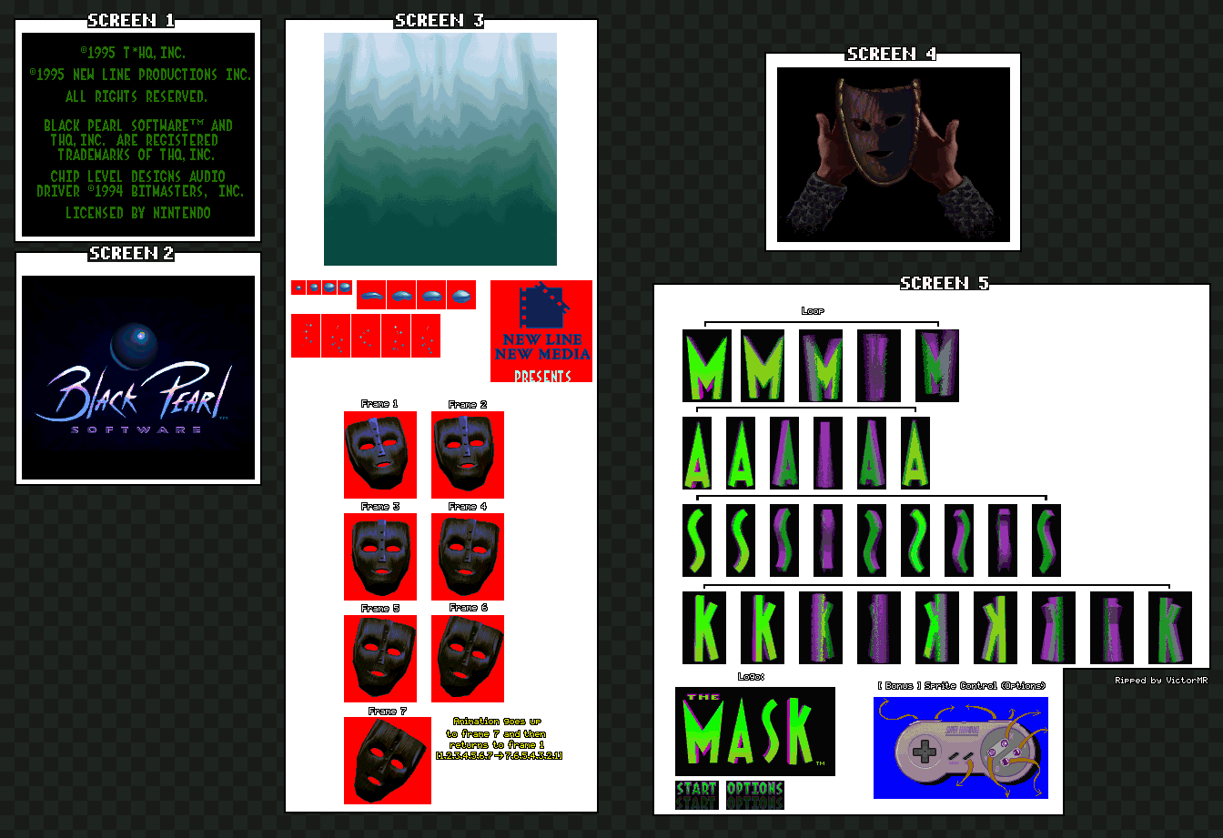Screen dimensions: 1223x838
Task: Click the bright green OPTIONS text
Action: pos(754,788)
